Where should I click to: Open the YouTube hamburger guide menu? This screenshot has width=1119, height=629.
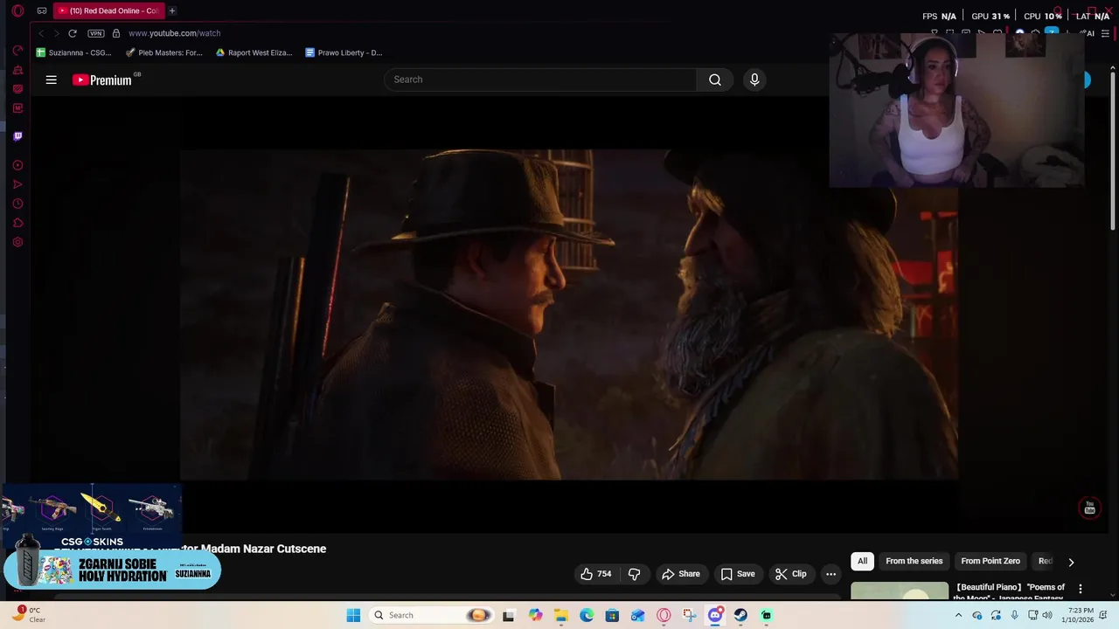[x=52, y=79]
